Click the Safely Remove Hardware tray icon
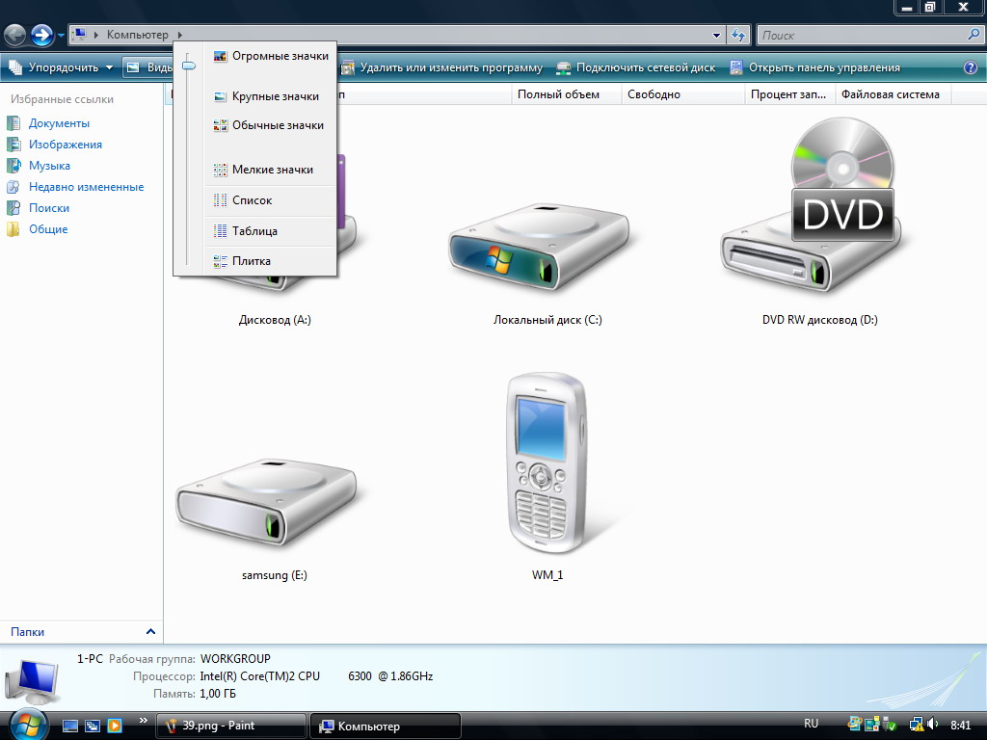987x740 pixels. (890, 725)
